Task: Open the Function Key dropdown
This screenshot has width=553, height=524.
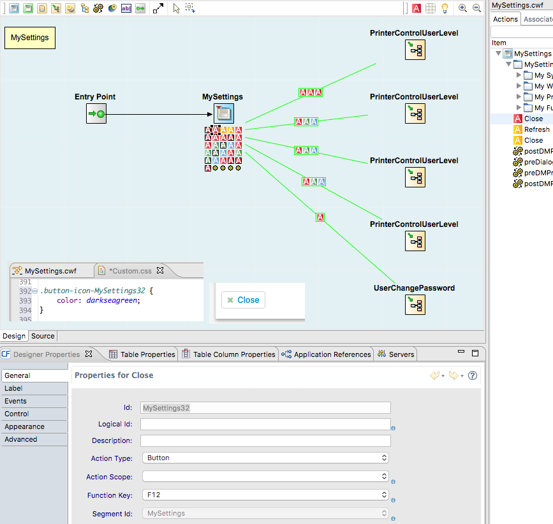Action: tap(265, 495)
